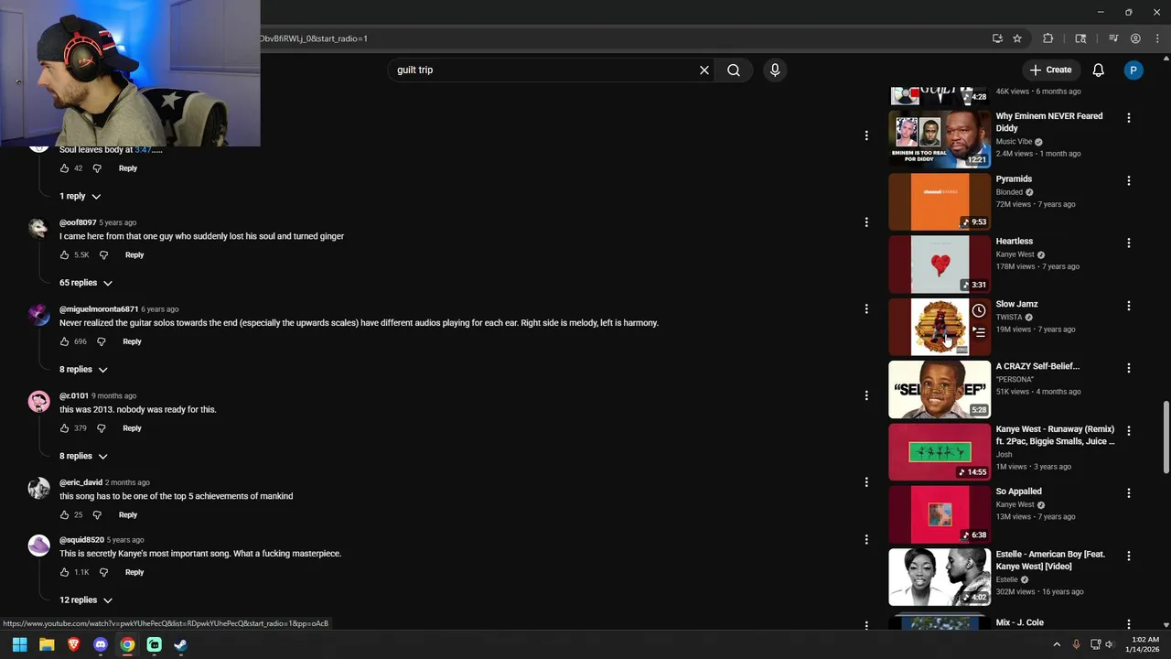Like @r.0101's comment with 379 likes
Viewport: 1171px width, 659px height.
[x=64, y=428]
